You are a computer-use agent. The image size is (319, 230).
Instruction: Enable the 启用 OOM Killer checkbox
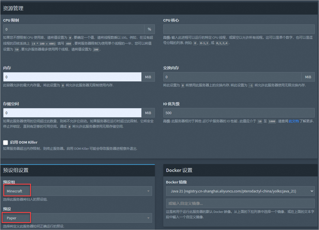[6, 142]
